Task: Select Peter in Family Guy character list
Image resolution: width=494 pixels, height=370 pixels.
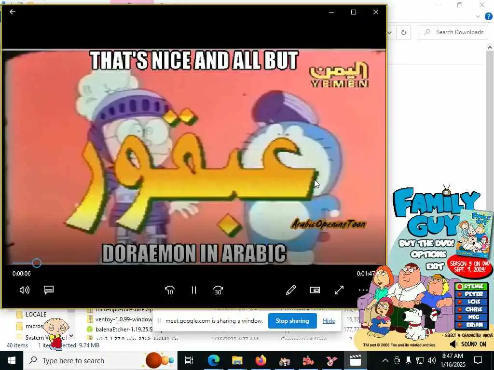Action: [471, 294]
